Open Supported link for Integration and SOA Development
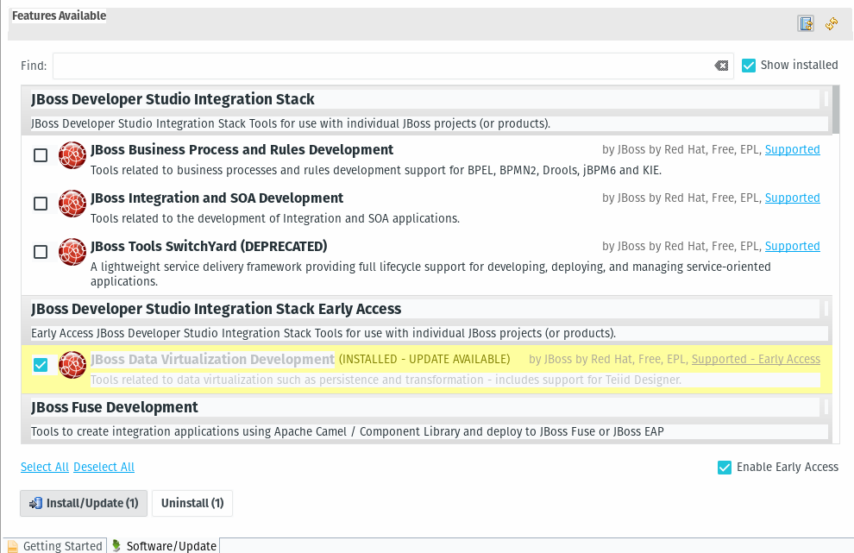854x553 pixels. 793,198
